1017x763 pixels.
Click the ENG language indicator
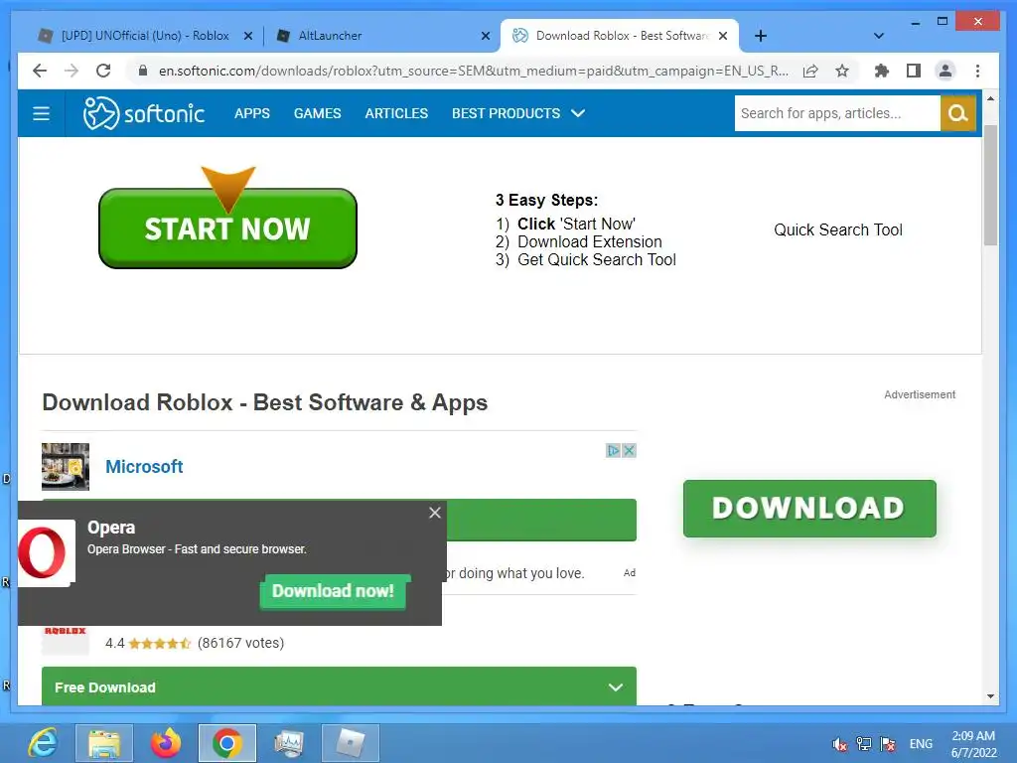pyautogui.click(x=921, y=744)
